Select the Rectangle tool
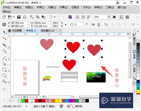 4,70
